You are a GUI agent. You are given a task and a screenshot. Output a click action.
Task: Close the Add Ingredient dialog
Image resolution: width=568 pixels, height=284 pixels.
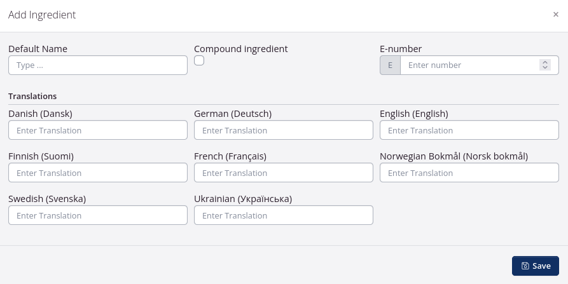pos(556,15)
